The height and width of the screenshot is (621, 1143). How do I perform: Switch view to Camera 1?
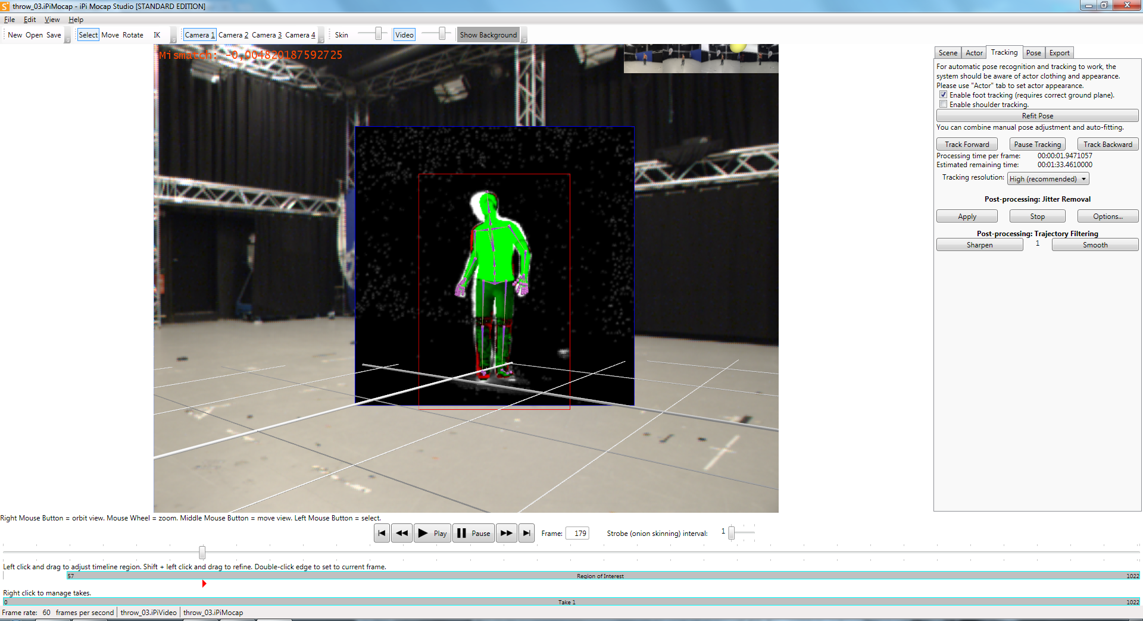pyautogui.click(x=200, y=35)
